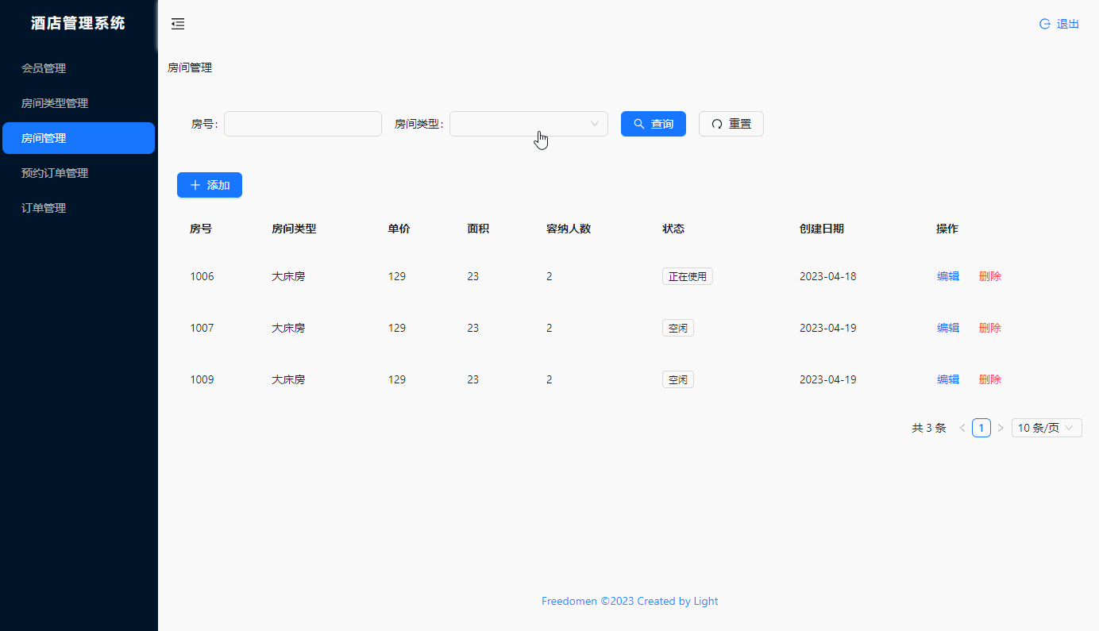The width and height of the screenshot is (1099, 631).
Task: Click the magnifier icon on the 查询 button
Action: pos(639,124)
